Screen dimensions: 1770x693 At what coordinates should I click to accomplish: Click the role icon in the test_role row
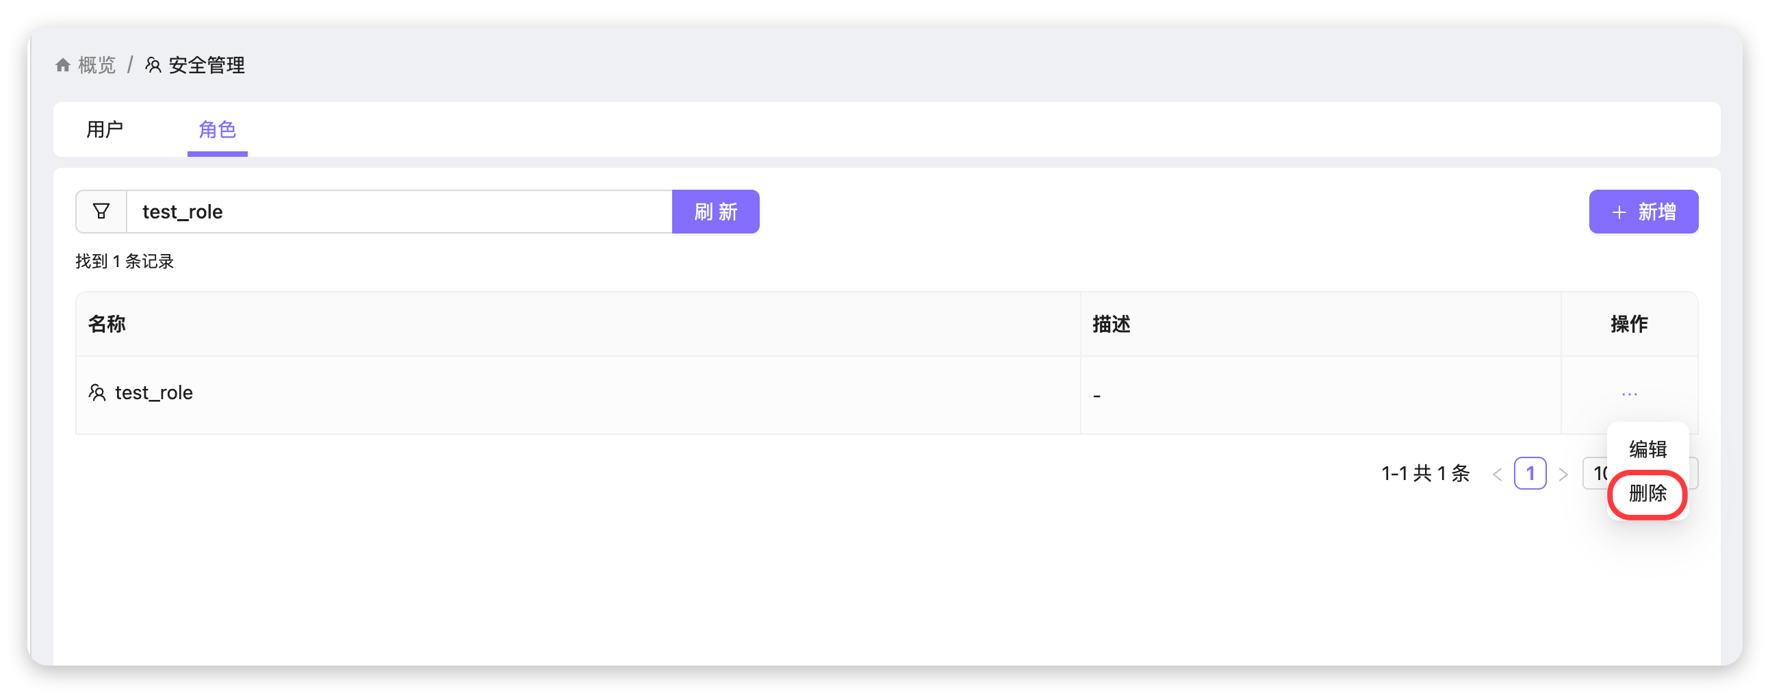pos(97,392)
